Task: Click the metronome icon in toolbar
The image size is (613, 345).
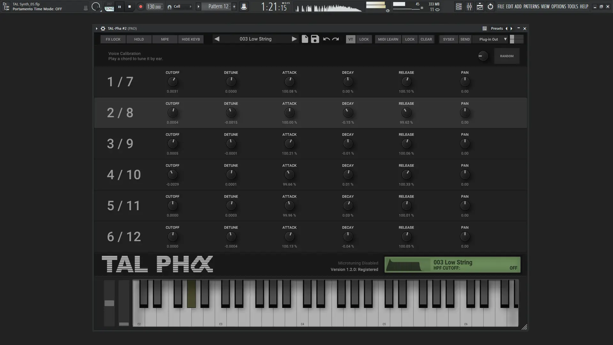Action: coord(244,7)
